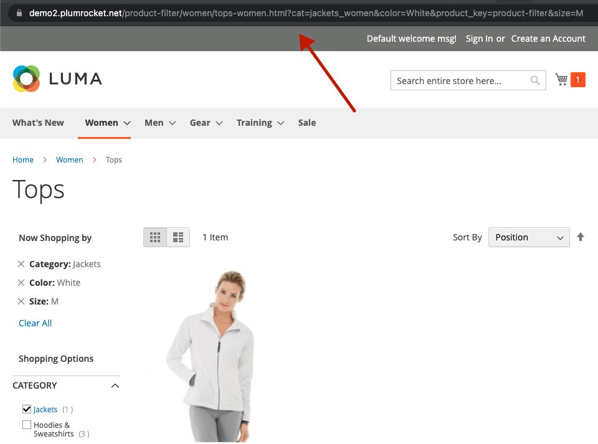Check the Hoodies & Sweatshirts checkbox
Screen dimensions: 598x444
click(27, 425)
